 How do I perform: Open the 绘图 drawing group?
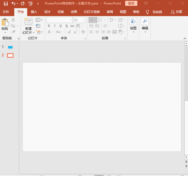[133, 25]
